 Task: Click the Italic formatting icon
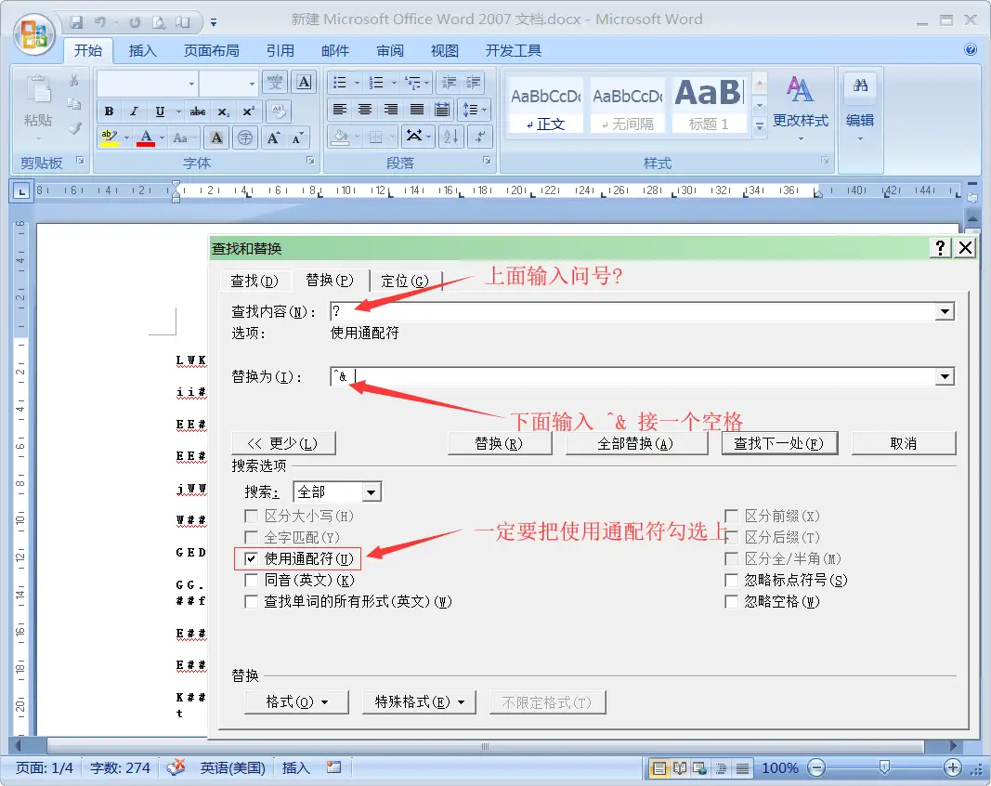coord(135,111)
